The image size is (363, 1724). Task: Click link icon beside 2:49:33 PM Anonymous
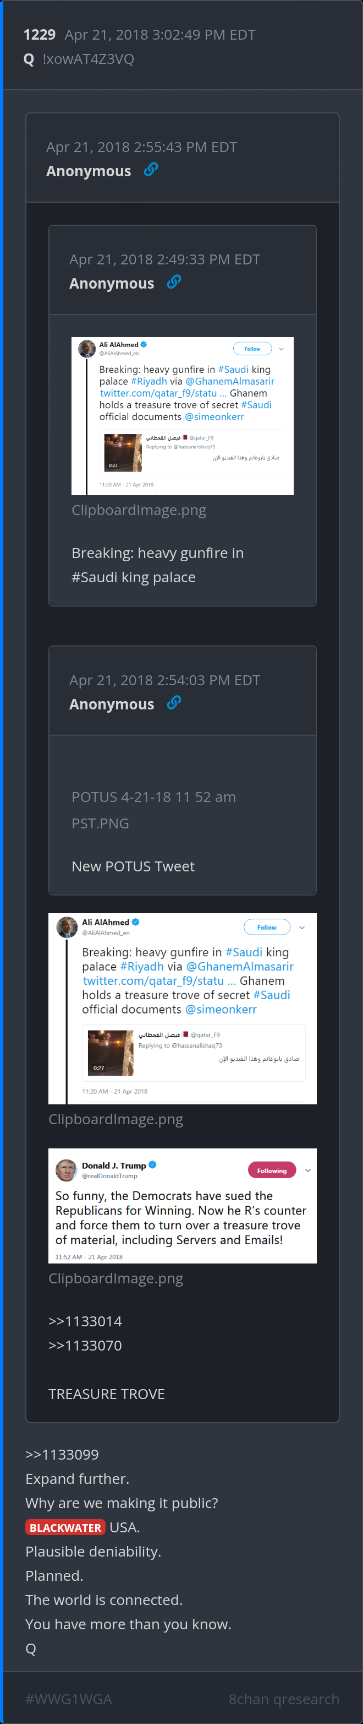click(174, 283)
